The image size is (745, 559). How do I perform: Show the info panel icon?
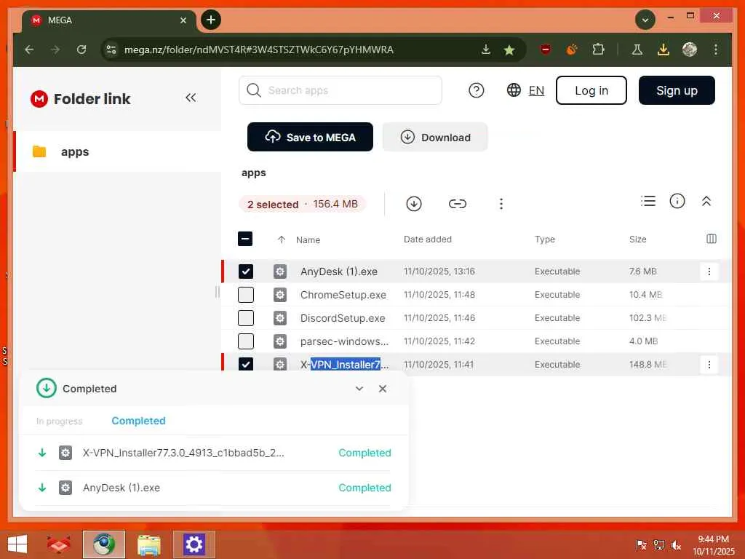click(677, 201)
